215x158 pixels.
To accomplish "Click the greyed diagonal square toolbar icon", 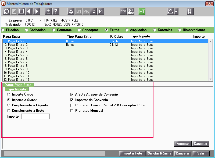I will tap(14, 11).
